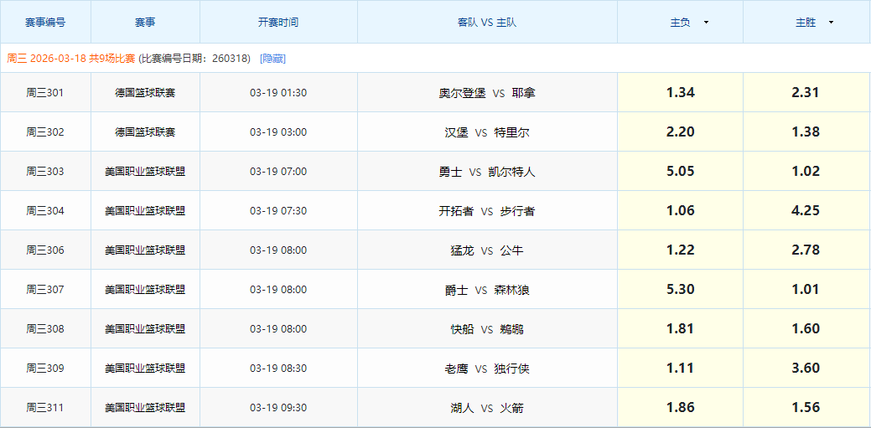Screen dimensions: 871x428
Task: Click start time 03-19 01:30
Action: (278, 93)
